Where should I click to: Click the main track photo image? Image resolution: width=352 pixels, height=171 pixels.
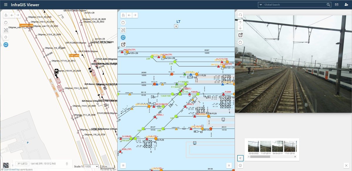(x=293, y=64)
